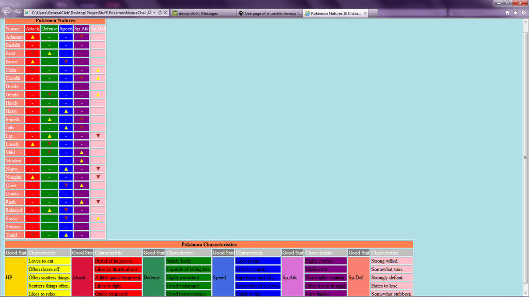Image resolution: width=529 pixels, height=297 pixels.
Task: Click the 'Careful' nature row label
Action: click(x=14, y=78)
